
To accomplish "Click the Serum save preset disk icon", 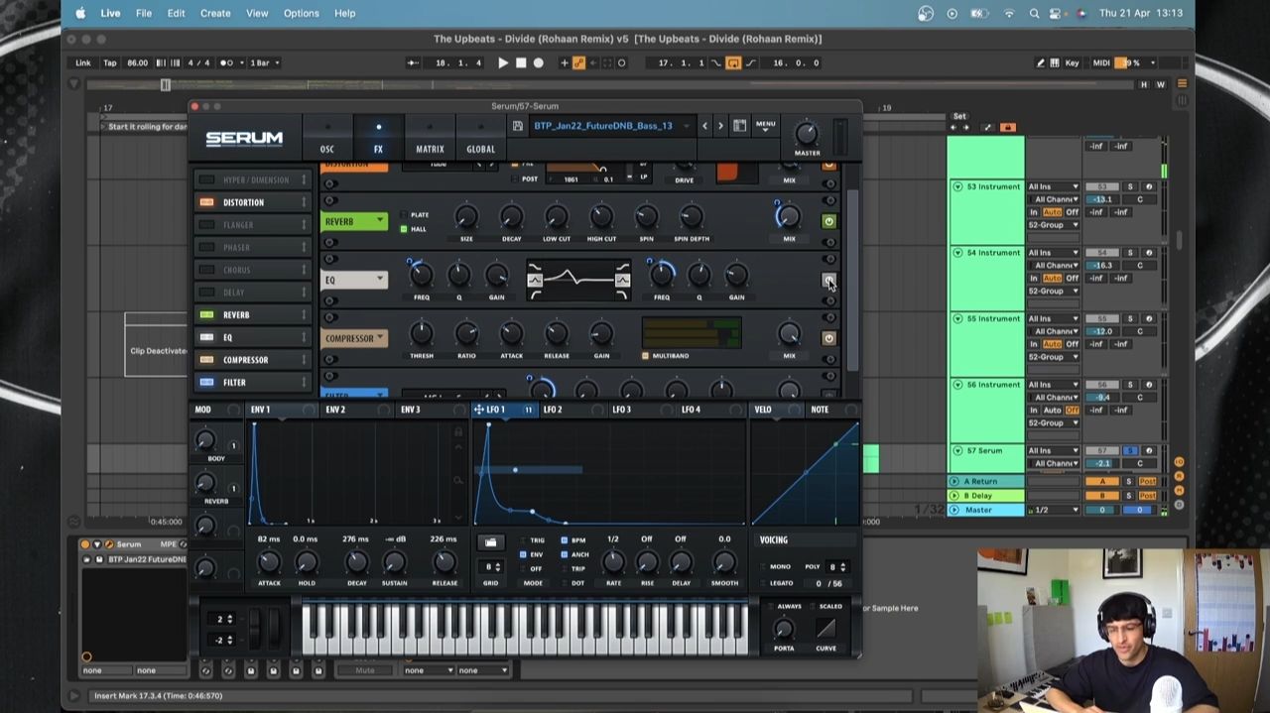I will 517,126.
